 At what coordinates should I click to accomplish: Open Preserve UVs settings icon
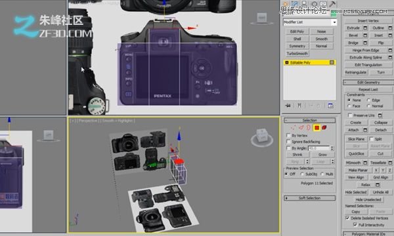pos(380,115)
